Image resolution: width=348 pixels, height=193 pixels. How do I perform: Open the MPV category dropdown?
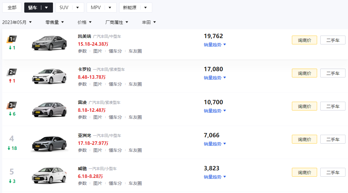point(110,8)
